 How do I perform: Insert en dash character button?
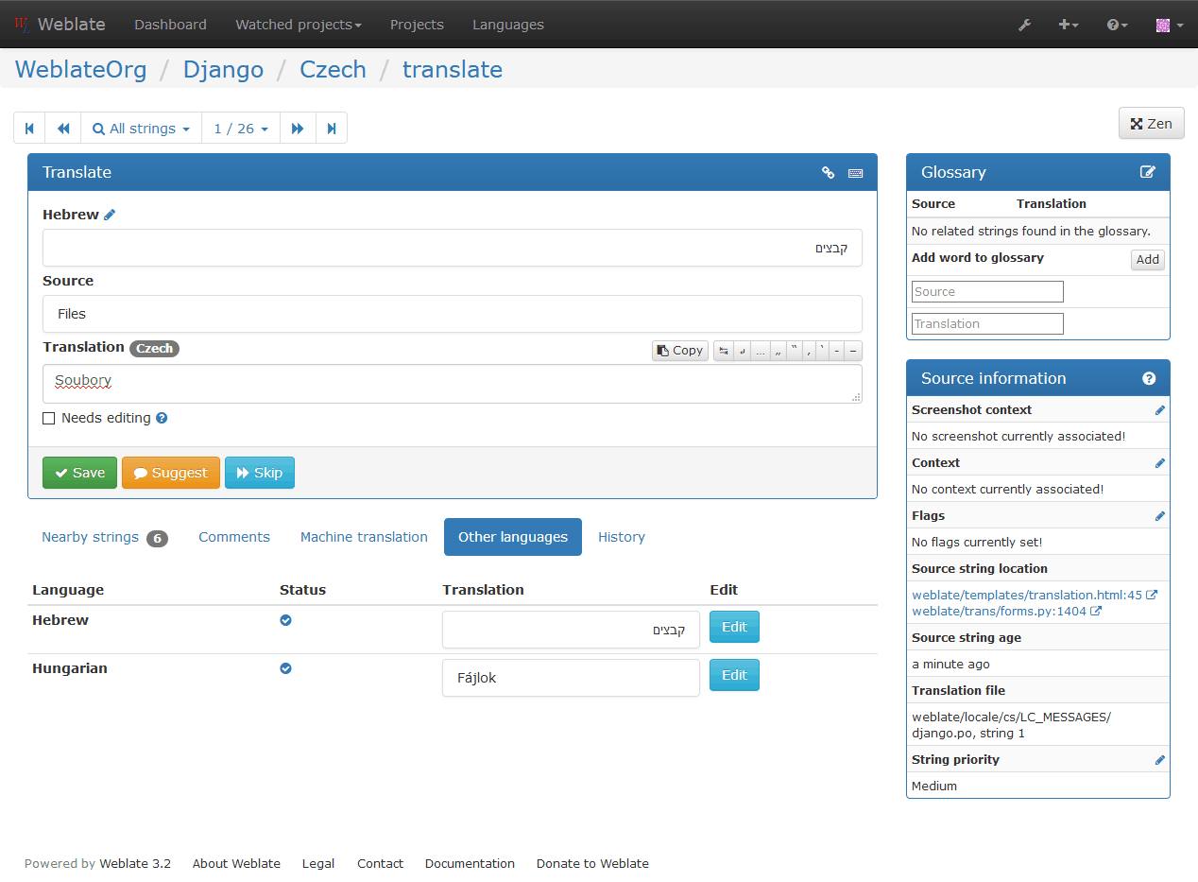click(837, 350)
